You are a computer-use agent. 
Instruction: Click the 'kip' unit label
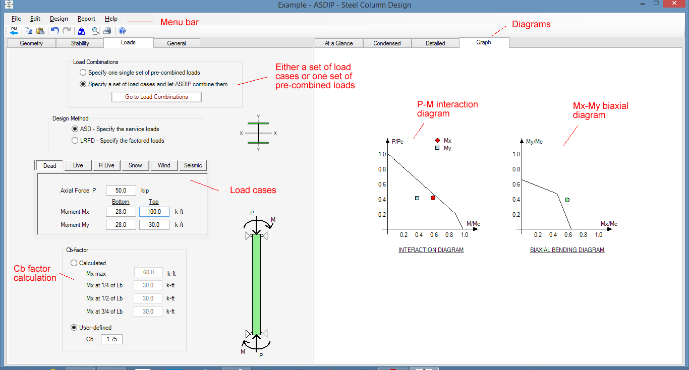click(x=145, y=191)
